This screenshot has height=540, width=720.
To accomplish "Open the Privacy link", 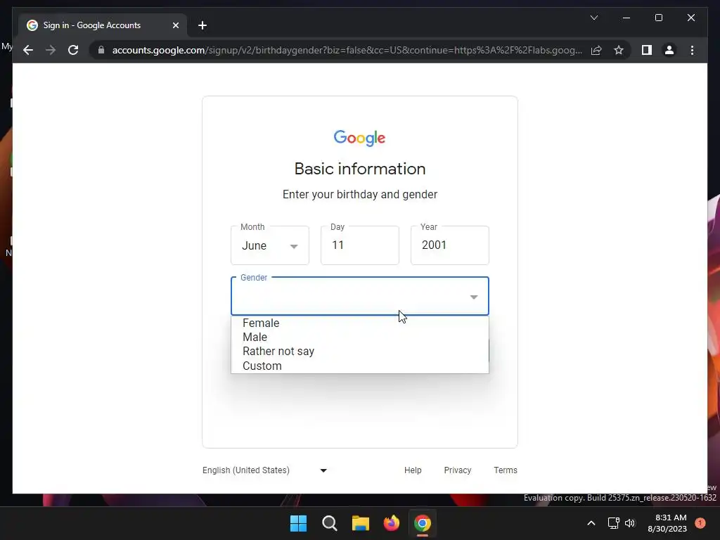I will [x=457, y=470].
